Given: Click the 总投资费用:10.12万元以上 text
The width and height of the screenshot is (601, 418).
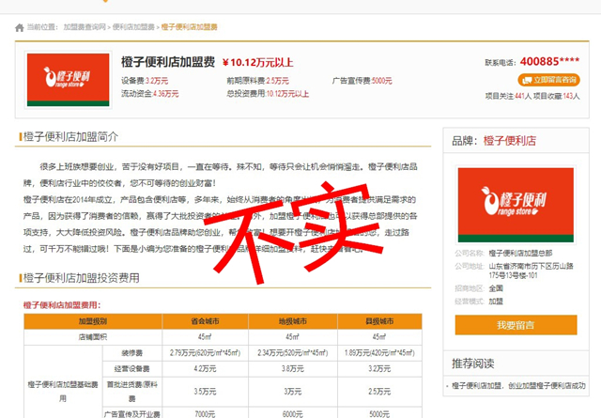Looking at the screenshot, I should 268,94.
